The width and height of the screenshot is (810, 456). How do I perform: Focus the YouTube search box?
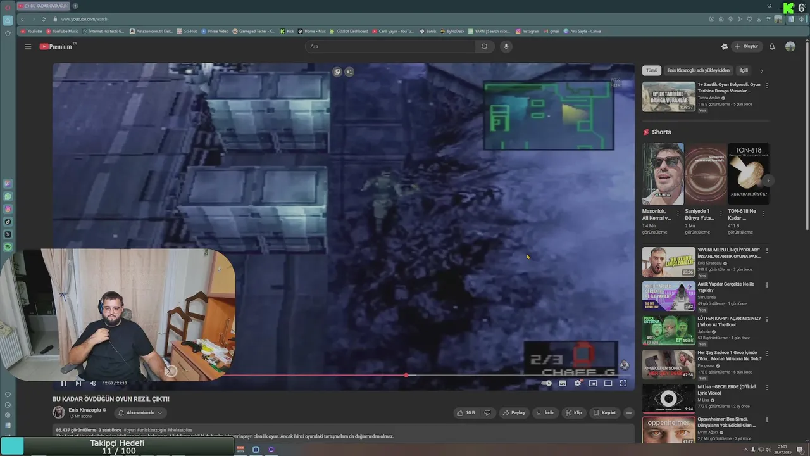[390, 46]
